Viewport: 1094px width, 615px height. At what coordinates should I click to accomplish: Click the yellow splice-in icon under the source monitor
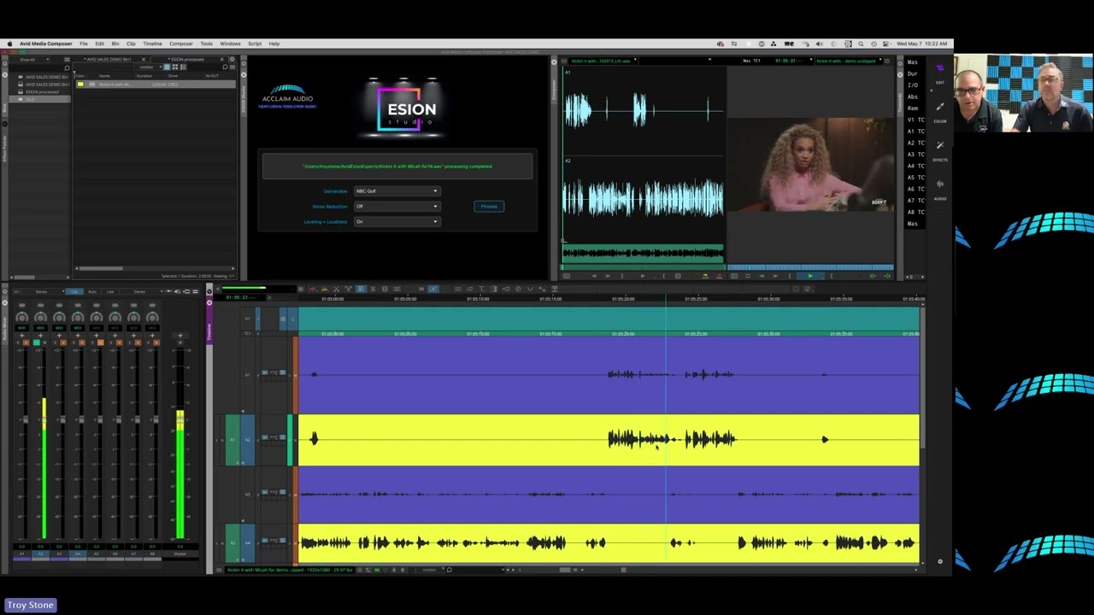tap(704, 276)
